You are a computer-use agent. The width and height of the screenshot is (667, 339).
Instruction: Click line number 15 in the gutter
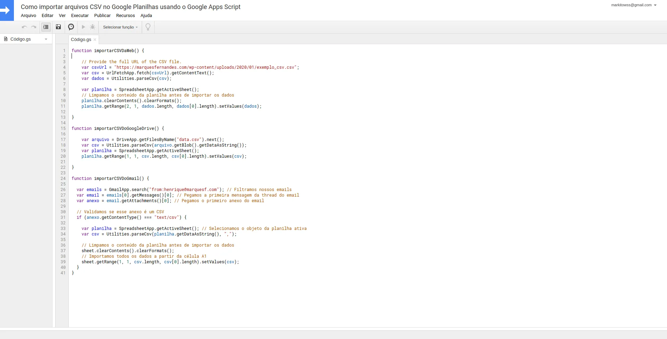point(63,129)
